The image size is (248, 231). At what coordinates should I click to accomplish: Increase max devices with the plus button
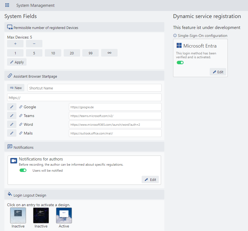(x=15, y=44)
